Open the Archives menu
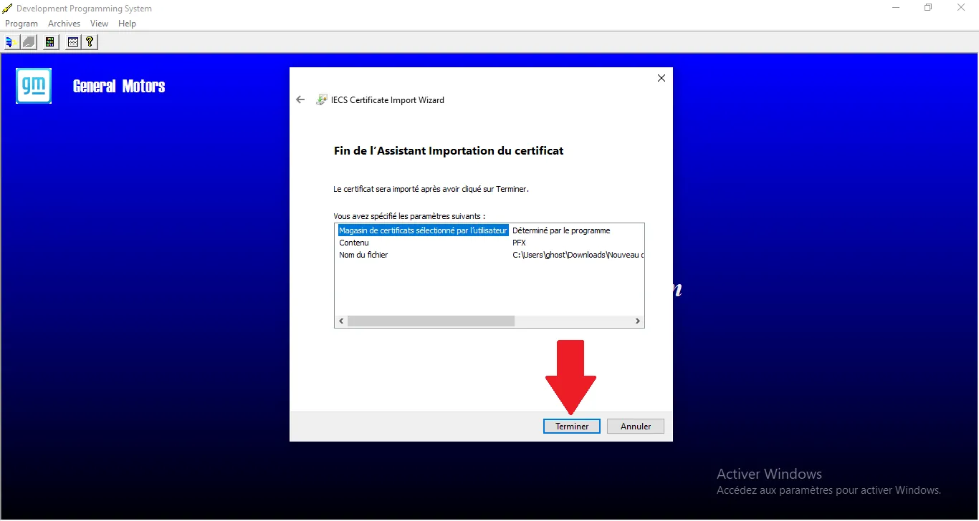979x521 pixels. 64,24
